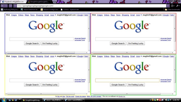
Task: Open the 'Contact the creators' footer link
Action: 81,96
